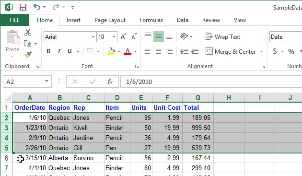
Task: Select row header 6
Action: (7, 158)
